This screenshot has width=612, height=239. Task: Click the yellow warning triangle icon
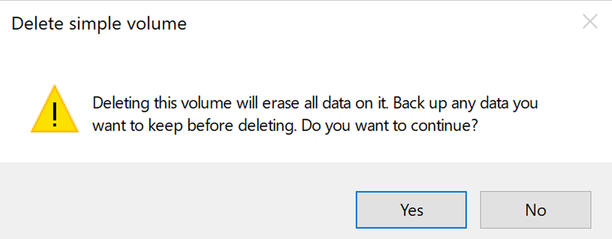55,110
